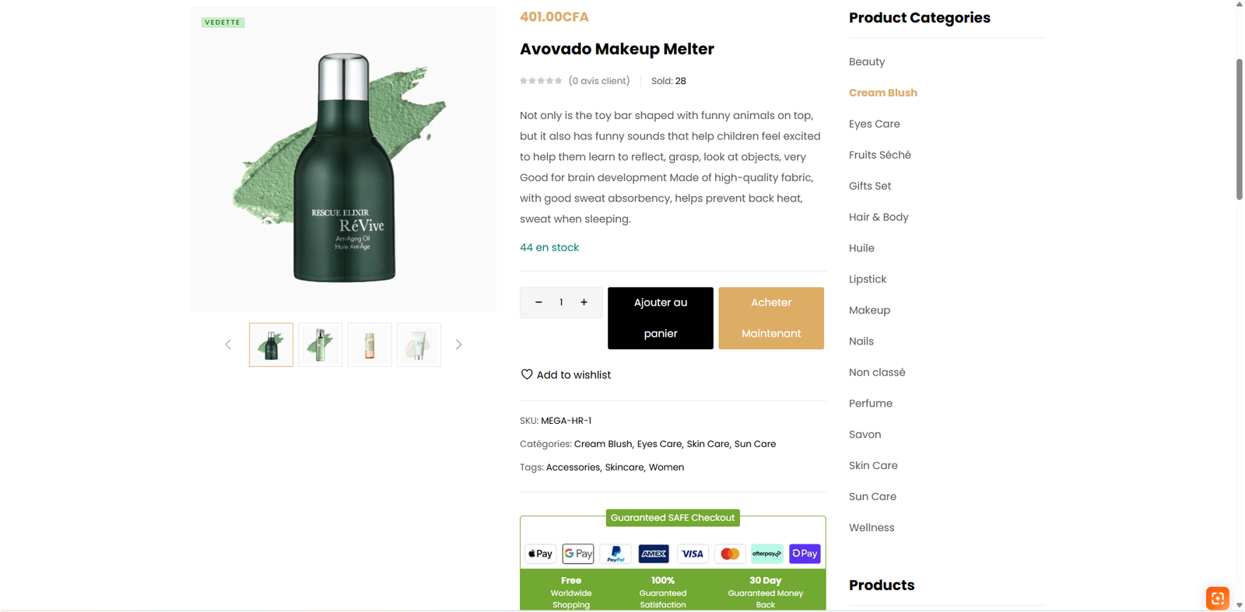
Task: Click the page vertical scrollbar
Action: (x=1240, y=128)
